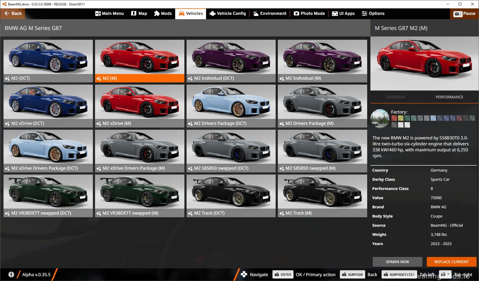The width and height of the screenshot is (479, 281).
Task: Click the UI Apps layout icon
Action: coord(335,14)
